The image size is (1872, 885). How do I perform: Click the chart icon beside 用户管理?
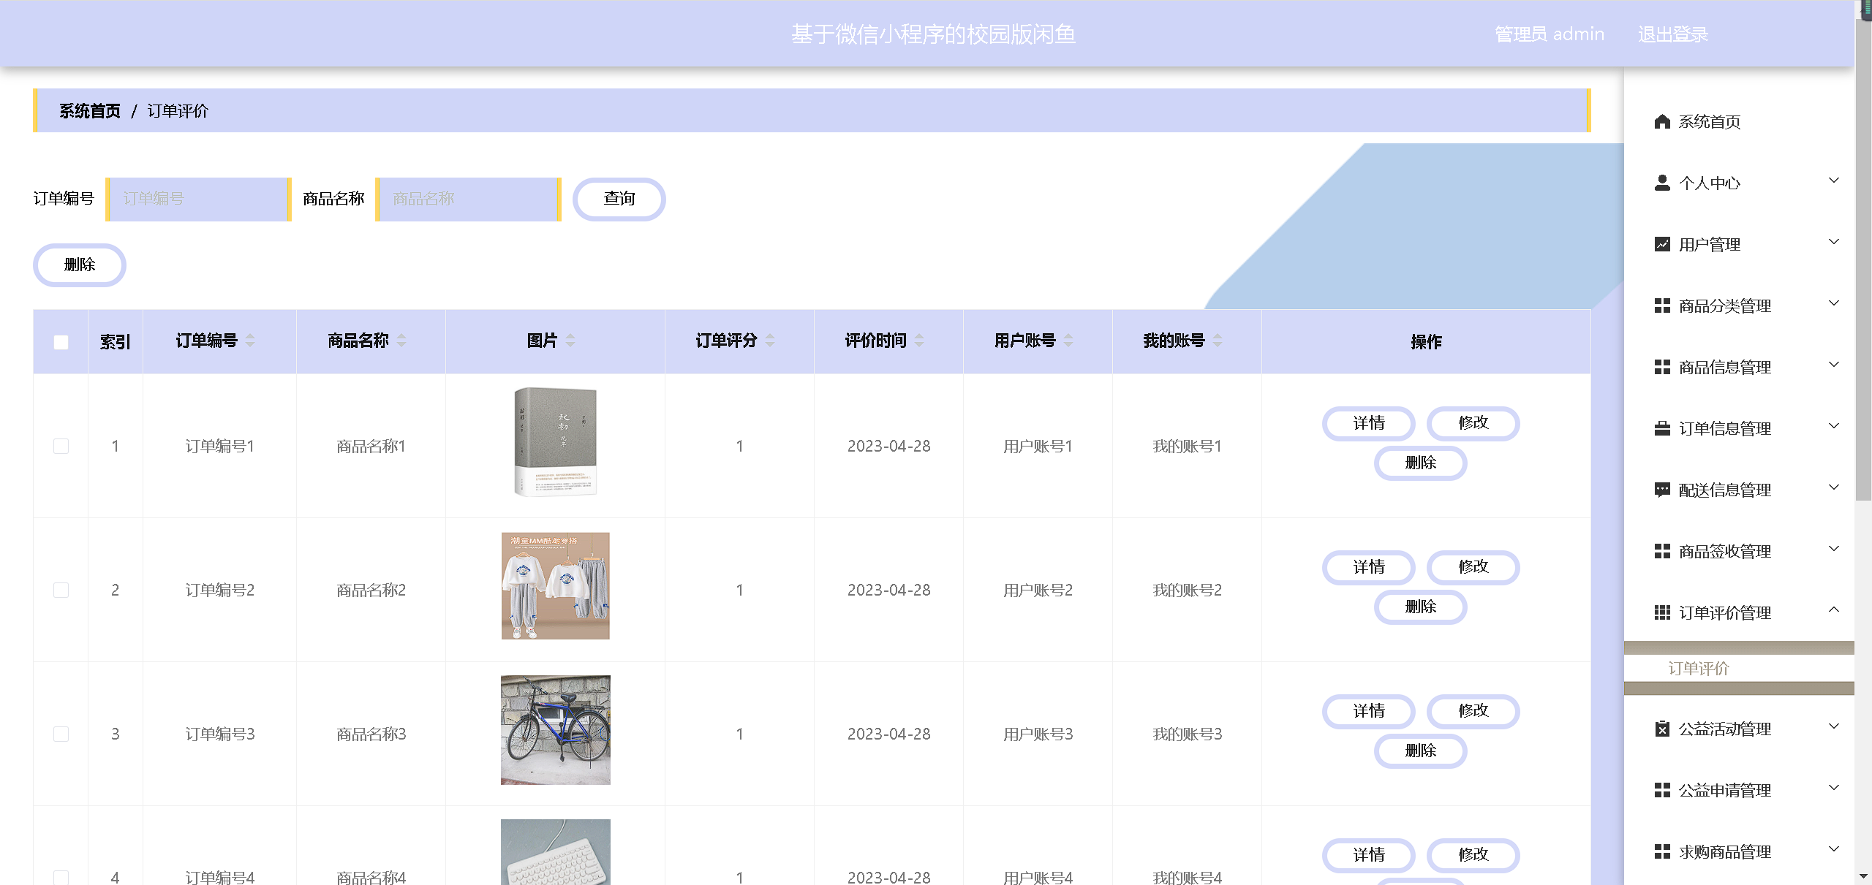[1661, 244]
